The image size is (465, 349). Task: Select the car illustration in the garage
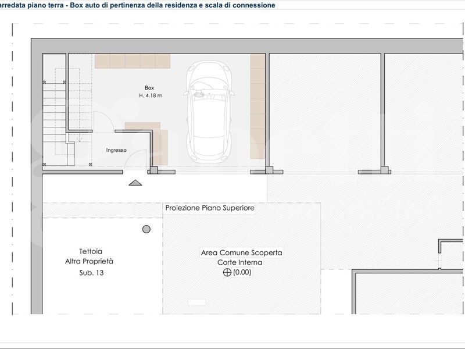pyautogui.click(x=209, y=111)
